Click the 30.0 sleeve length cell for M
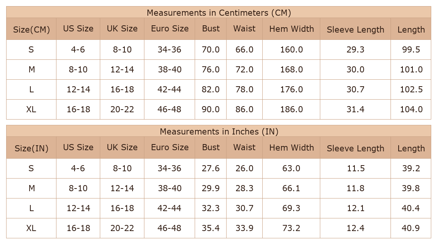This screenshot has height=246, width=437. [x=355, y=69]
